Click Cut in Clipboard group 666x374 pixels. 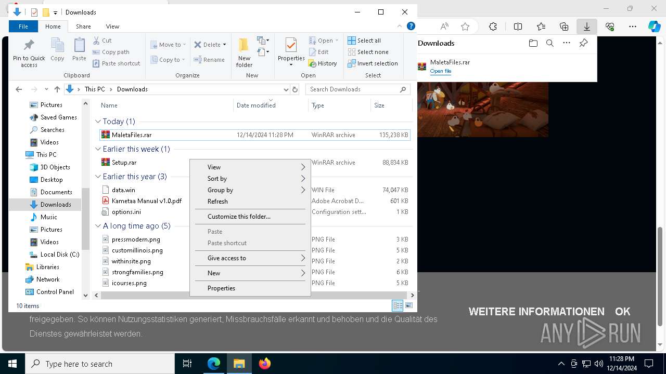point(102,41)
